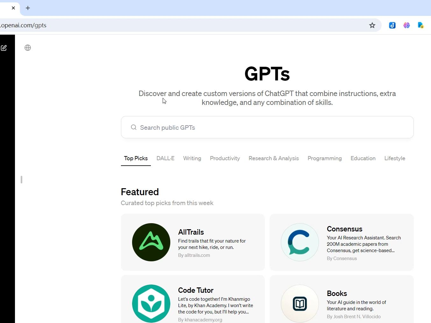Open the AllTrails GPT title
The image size is (431, 323).
[191, 232]
